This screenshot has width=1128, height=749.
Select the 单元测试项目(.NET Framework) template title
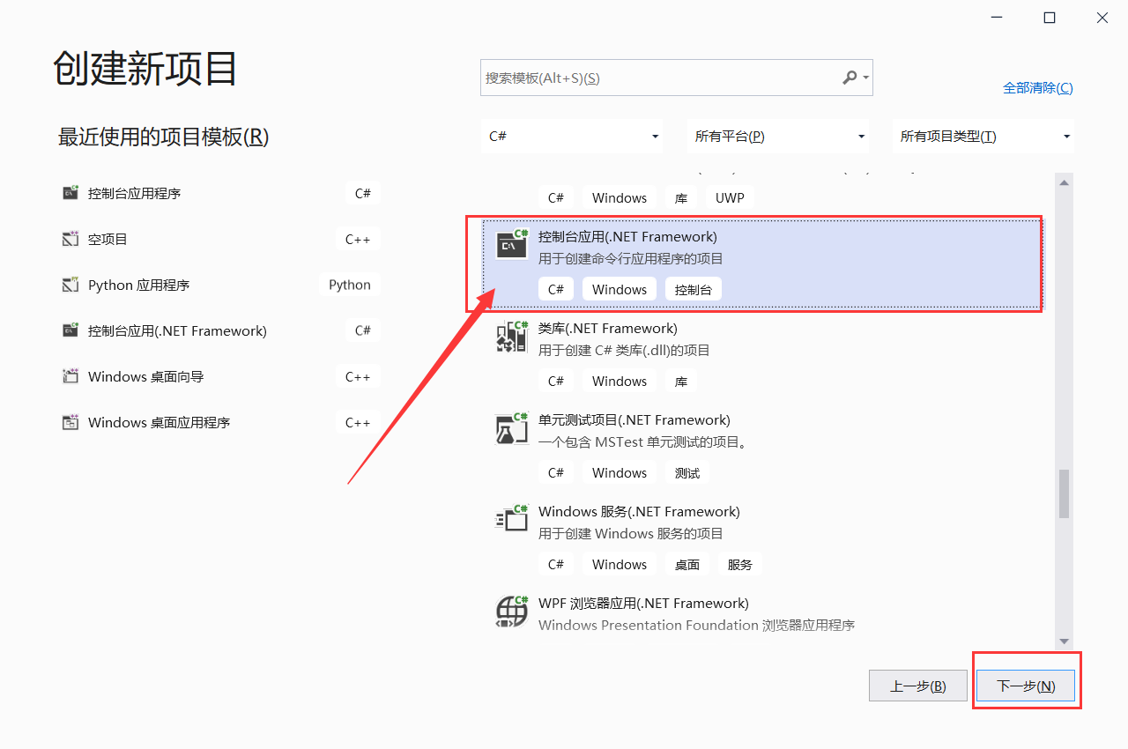[634, 419]
